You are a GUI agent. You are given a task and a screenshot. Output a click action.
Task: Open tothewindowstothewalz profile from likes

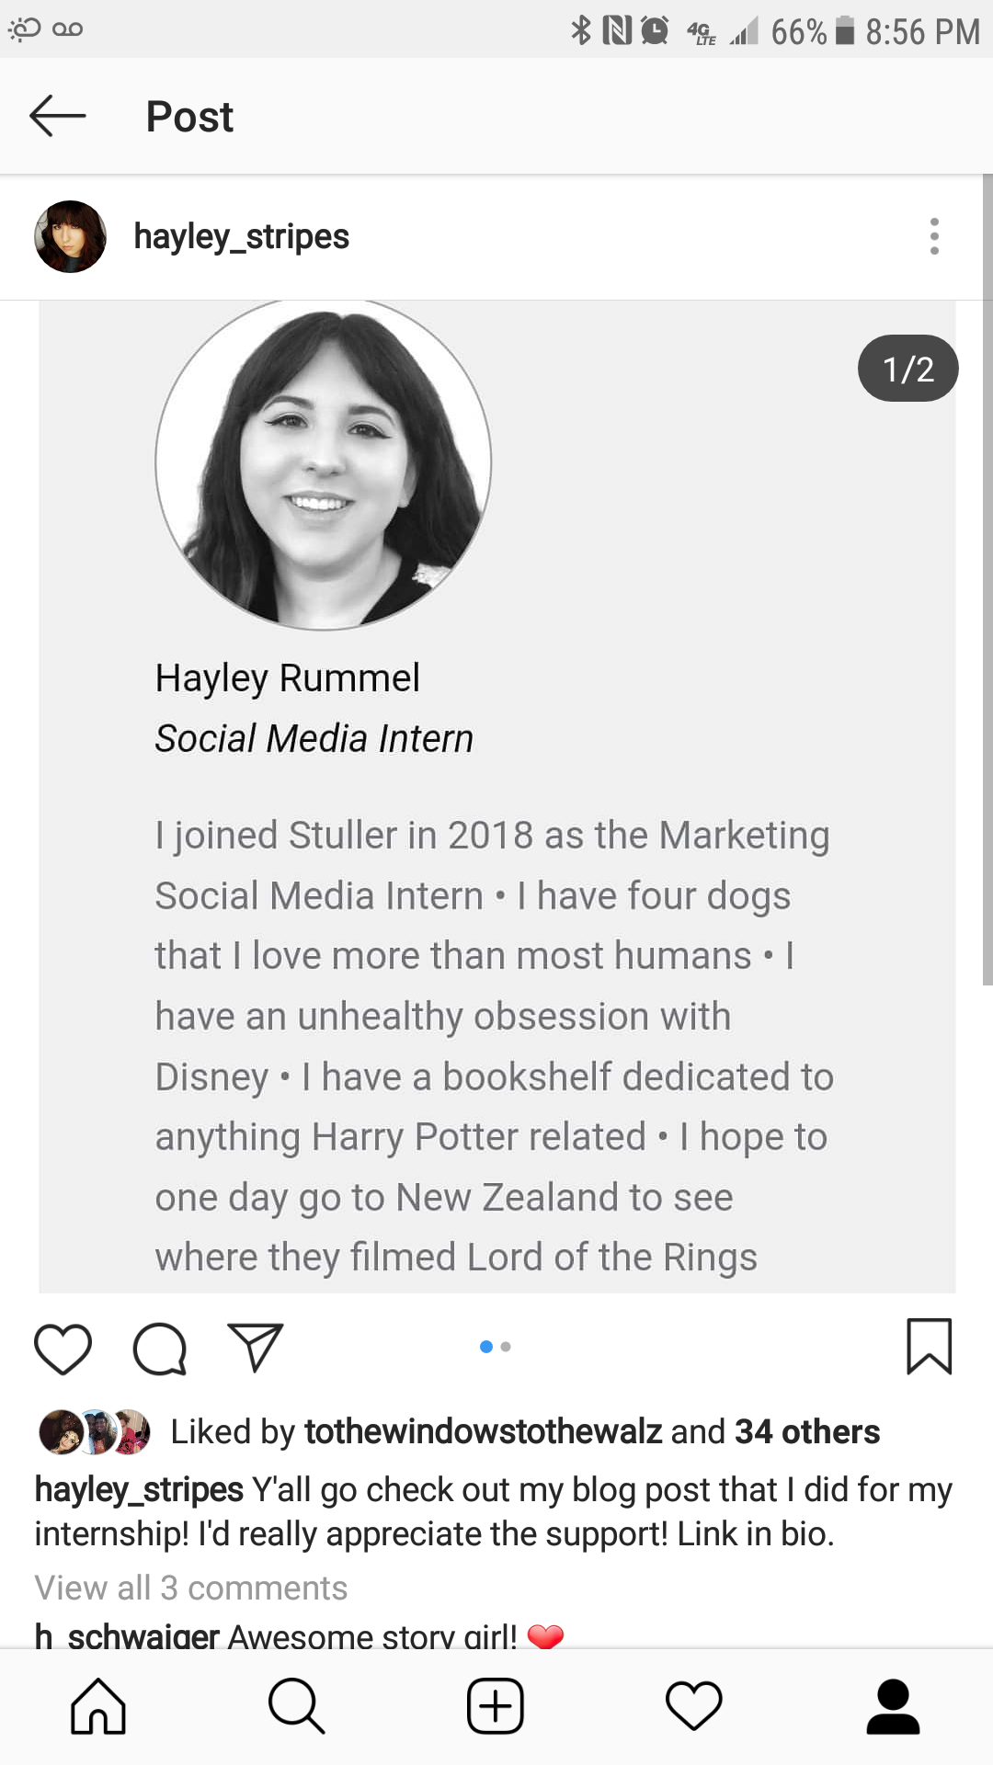(483, 1431)
